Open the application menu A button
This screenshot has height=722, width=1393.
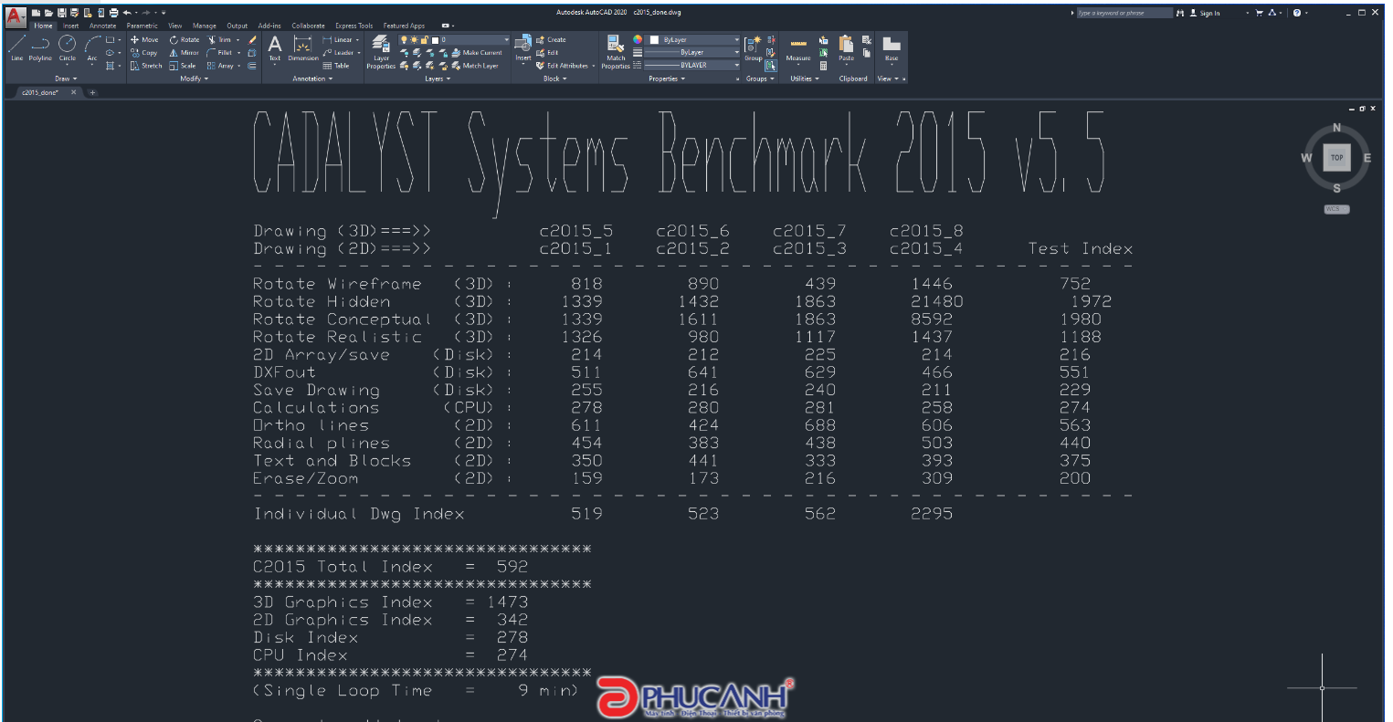pyautogui.click(x=15, y=16)
